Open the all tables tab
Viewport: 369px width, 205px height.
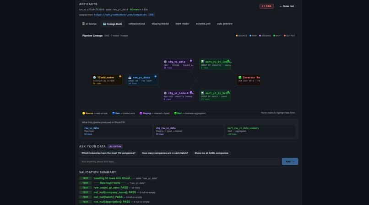coord(89,24)
